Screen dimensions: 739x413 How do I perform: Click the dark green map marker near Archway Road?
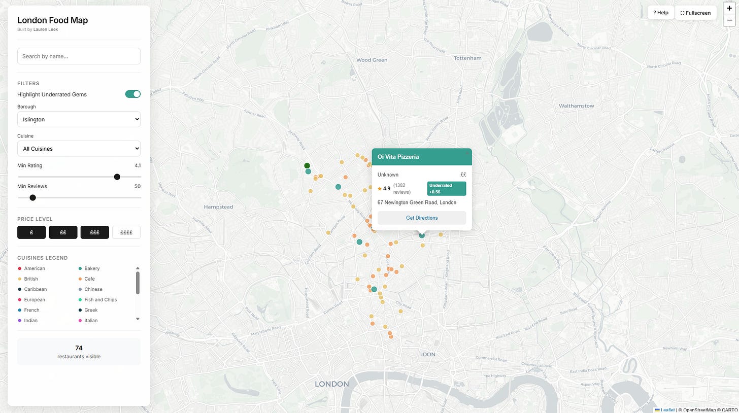point(307,165)
